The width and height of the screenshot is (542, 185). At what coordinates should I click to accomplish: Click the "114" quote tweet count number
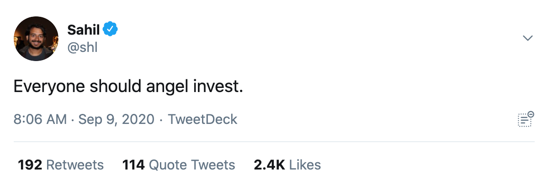[x=133, y=165]
